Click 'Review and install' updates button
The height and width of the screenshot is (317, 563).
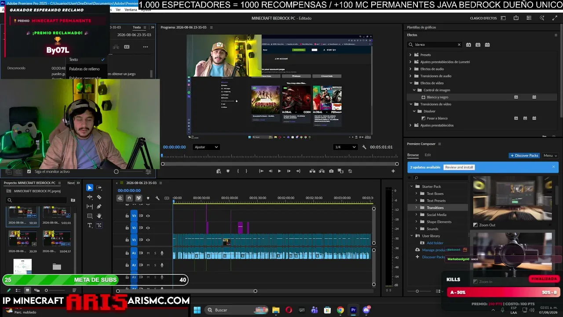[x=459, y=167]
